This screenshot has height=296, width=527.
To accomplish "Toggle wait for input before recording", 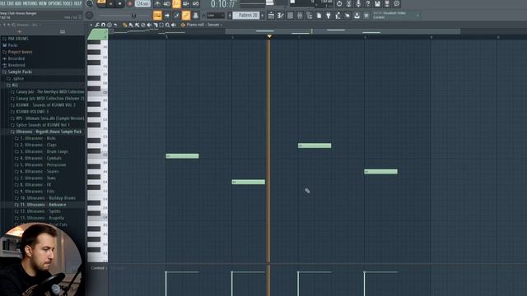I will (166, 3).
